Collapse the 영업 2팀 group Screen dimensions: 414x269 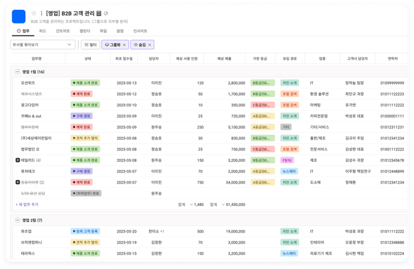pyautogui.click(x=17, y=220)
